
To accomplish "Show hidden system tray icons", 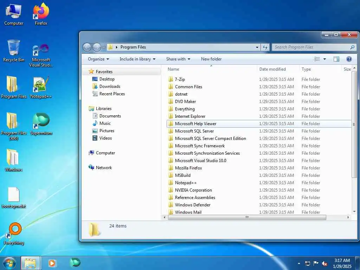I will (x=299, y=263).
